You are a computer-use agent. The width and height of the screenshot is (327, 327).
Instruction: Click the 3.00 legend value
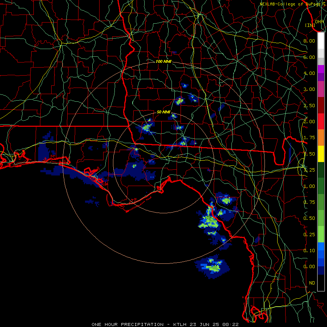tap(309, 89)
